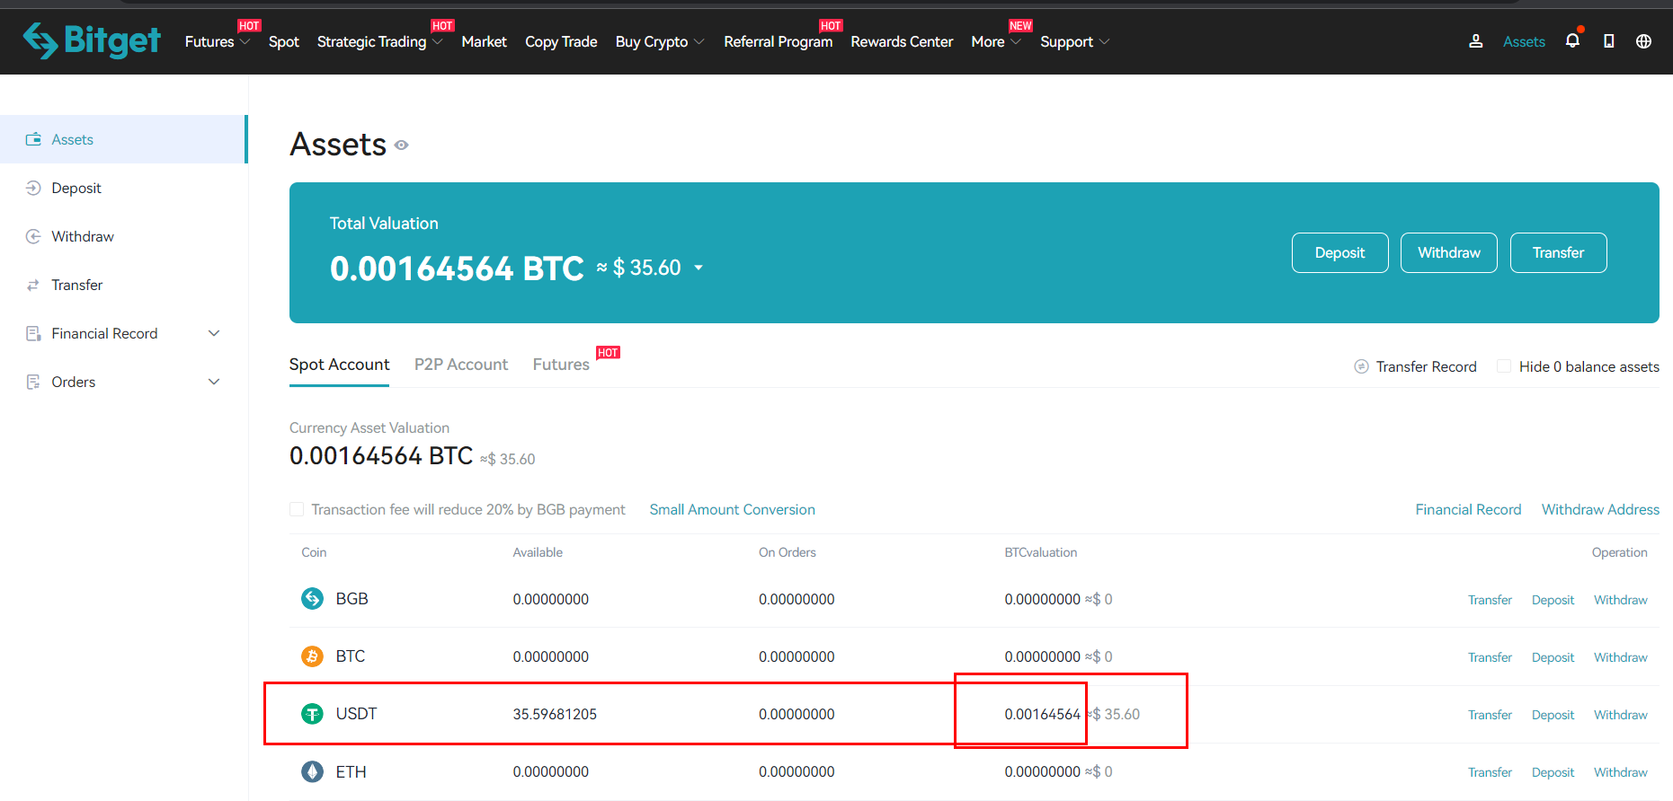Check the BGB fee payment checkbox
Image resolution: width=1673 pixels, height=801 pixels.
(296, 509)
